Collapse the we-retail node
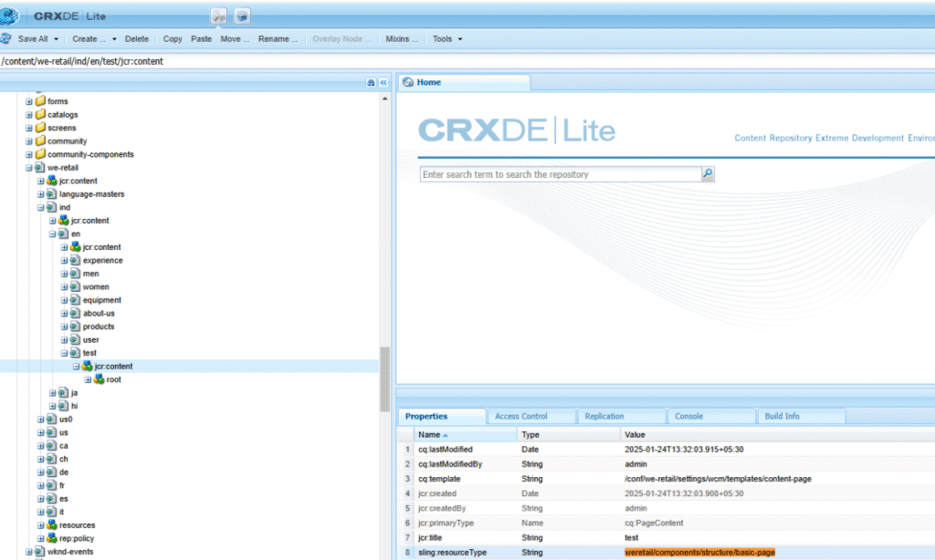 (28, 168)
